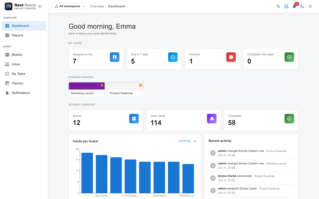Open the Overdue card
319x199 pixels.
click(212, 59)
